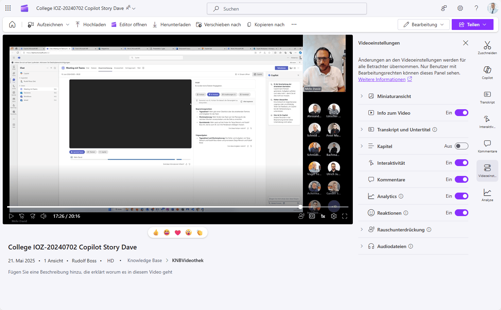Skip back 10 seconds in video

[22, 216]
